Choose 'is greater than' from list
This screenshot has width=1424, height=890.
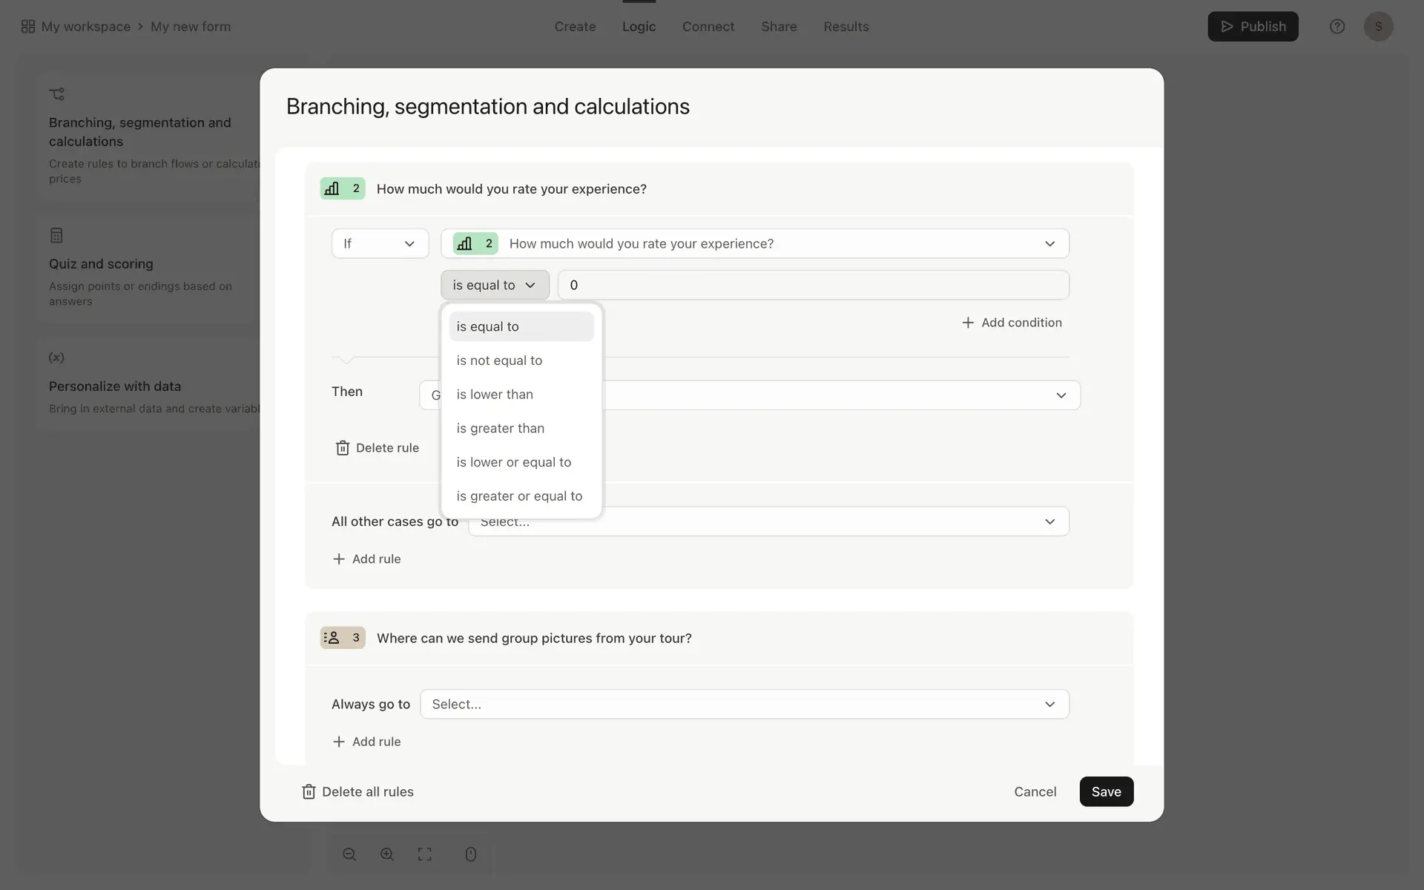click(x=500, y=428)
